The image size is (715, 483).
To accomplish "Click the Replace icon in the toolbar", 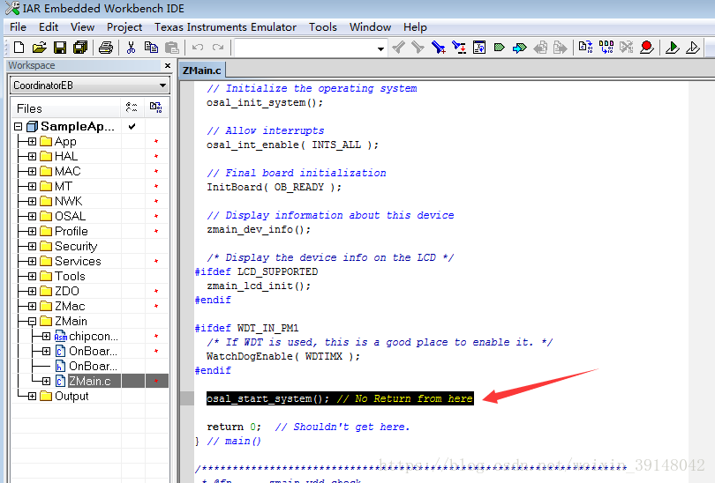I will 459,48.
